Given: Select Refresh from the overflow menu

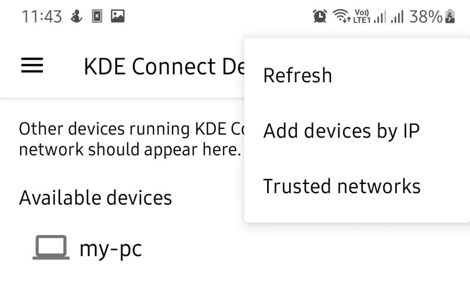Looking at the screenshot, I should 297,75.
